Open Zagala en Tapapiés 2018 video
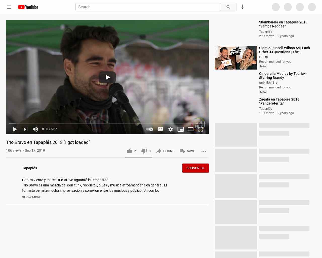 coord(279,101)
